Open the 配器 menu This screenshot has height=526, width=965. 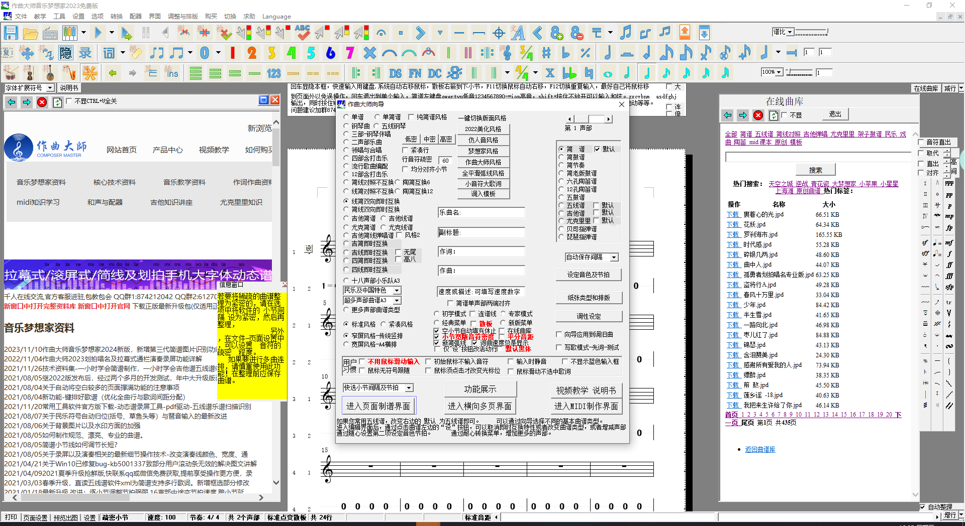[136, 17]
